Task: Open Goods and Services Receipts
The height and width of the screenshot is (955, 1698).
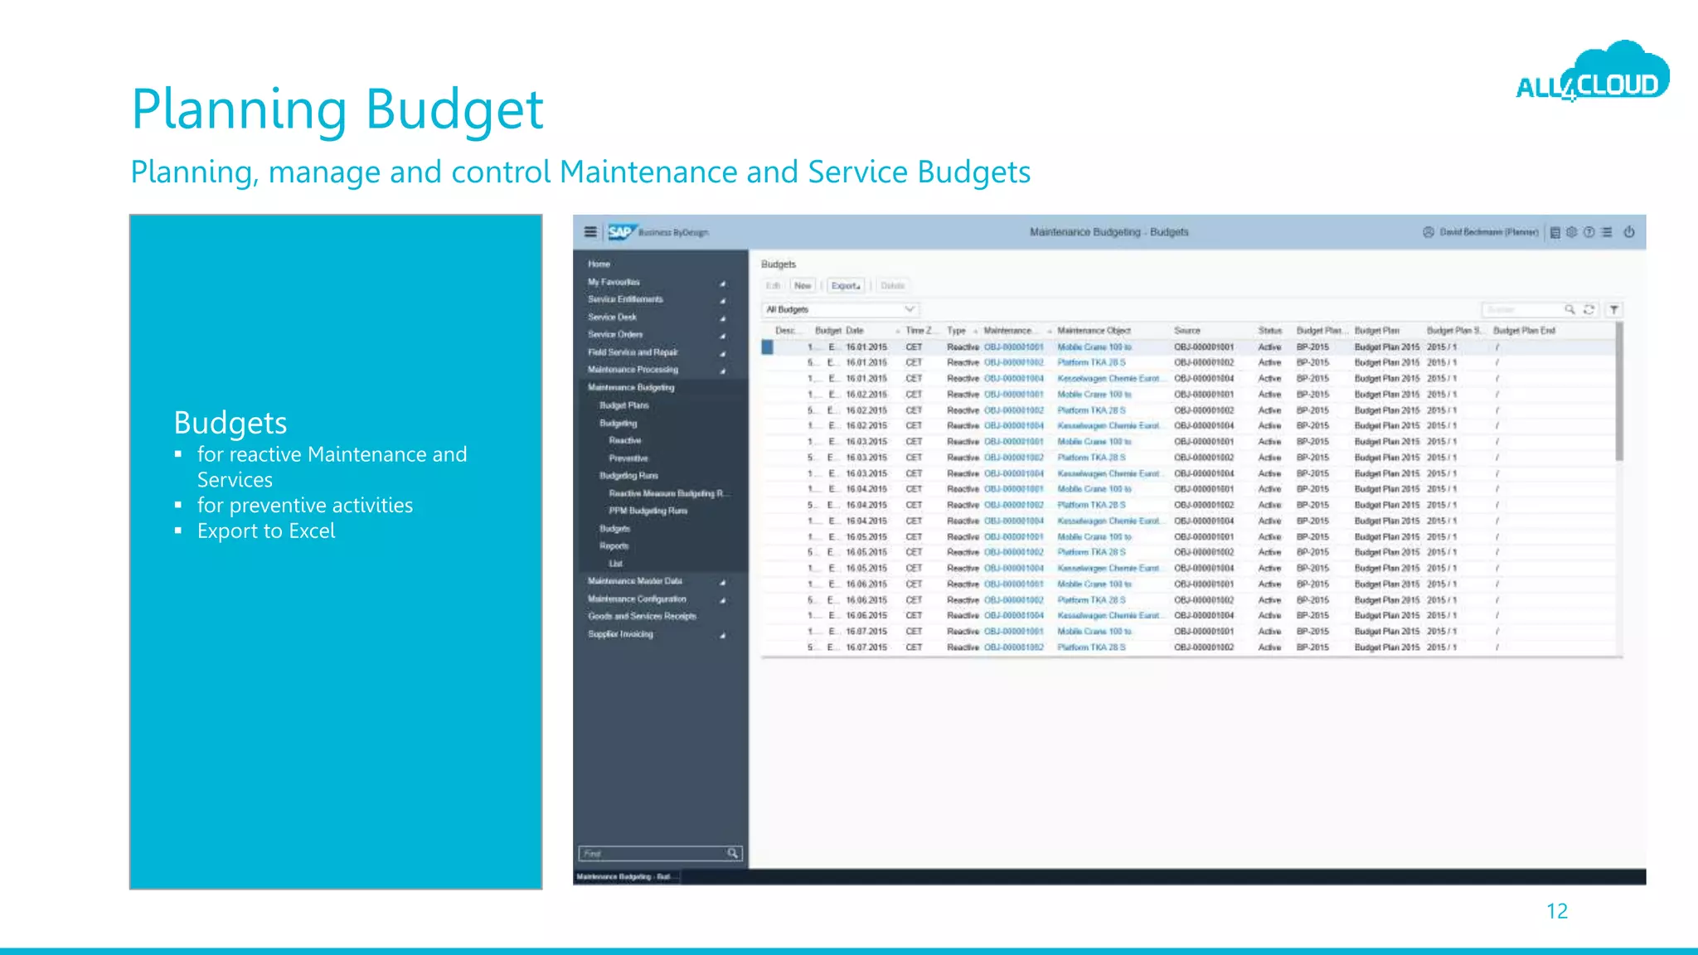Action: (643, 616)
